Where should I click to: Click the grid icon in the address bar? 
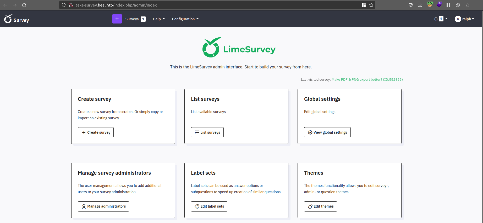(364, 5)
